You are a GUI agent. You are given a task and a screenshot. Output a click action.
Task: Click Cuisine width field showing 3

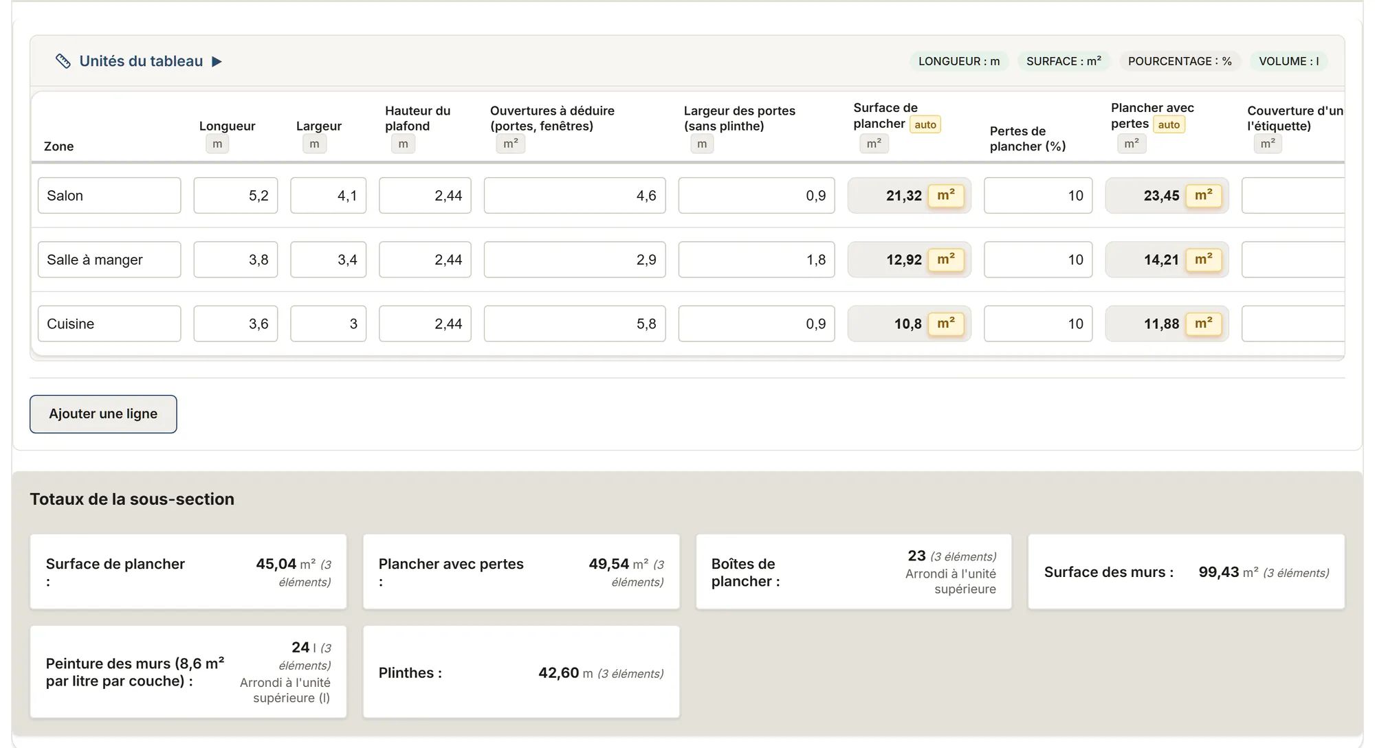click(x=329, y=324)
